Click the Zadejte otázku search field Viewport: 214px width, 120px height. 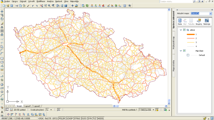(176, 1)
